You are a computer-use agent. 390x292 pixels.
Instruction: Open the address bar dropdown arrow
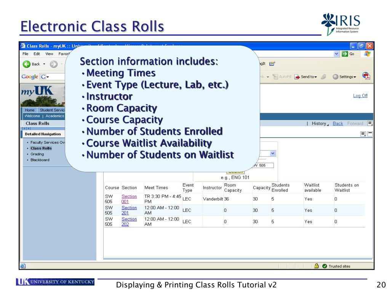(x=336, y=54)
